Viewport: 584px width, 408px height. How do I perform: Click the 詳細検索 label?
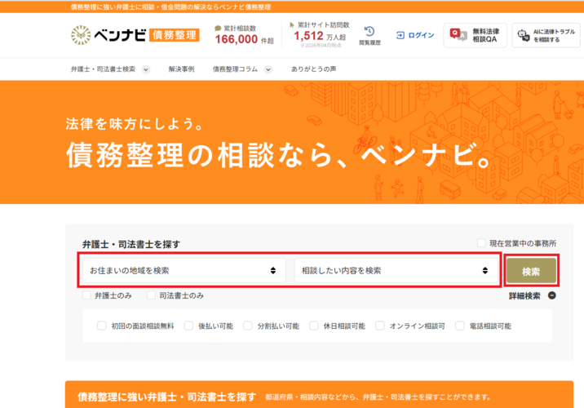[x=524, y=296]
